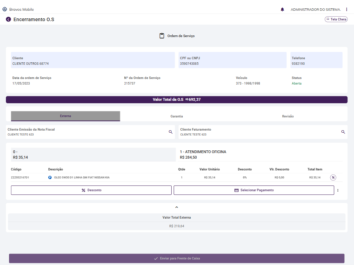Search Cliente Emissão da Nota Fiscal magnifier
Viewport: 354px width, 265px height.
point(171,132)
